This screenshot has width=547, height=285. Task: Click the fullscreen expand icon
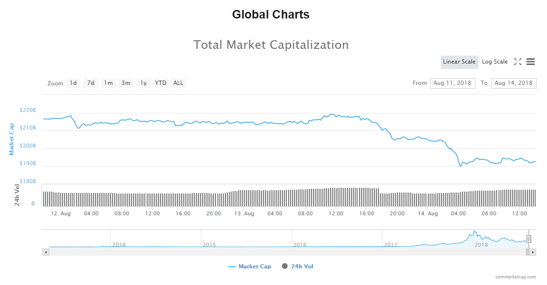click(518, 62)
